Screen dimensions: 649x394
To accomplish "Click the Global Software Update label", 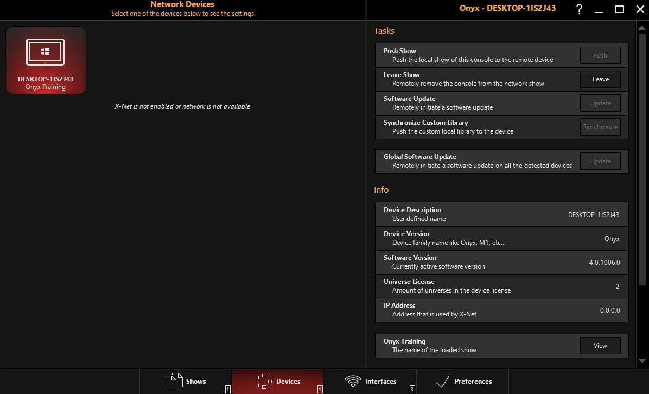I will [x=419, y=157].
